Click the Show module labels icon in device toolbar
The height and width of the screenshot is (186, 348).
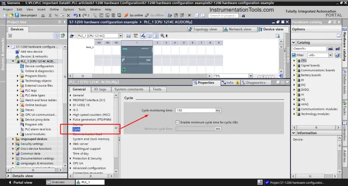(135, 36)
